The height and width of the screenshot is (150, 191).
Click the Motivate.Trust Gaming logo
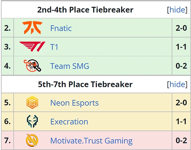[x=32, y=141]
